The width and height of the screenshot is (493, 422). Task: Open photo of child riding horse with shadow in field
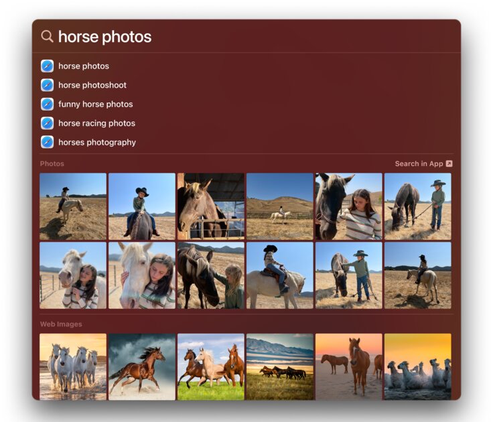click(73, 206)
